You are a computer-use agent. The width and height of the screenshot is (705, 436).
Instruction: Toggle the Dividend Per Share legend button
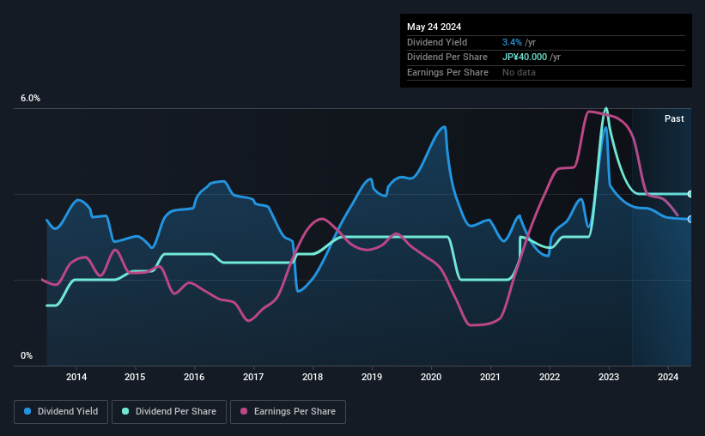(169, 412)
